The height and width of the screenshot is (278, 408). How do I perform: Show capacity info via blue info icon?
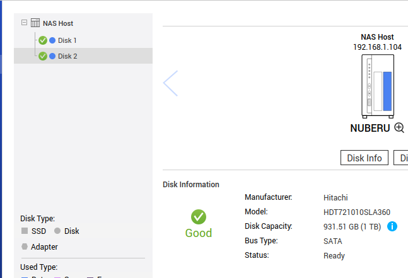(392, 226)
